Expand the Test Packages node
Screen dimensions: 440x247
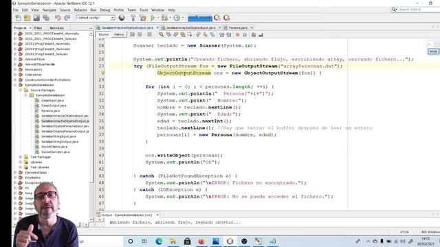point(21,157)
